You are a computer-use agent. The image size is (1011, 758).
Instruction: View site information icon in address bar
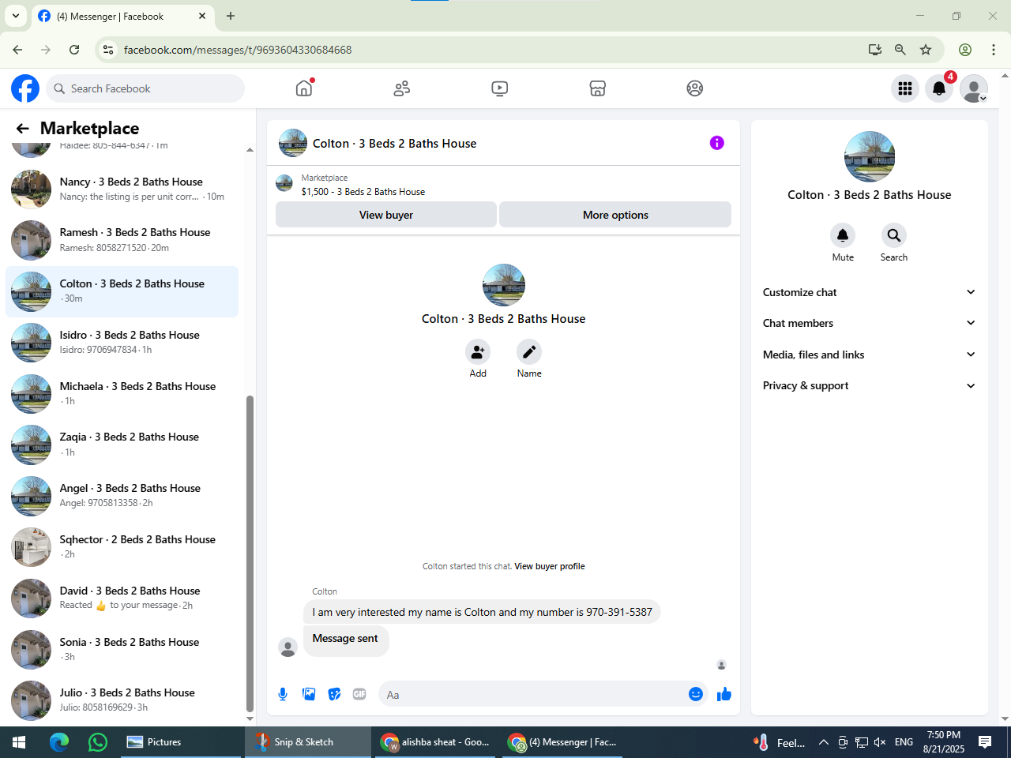pos(109,50)
